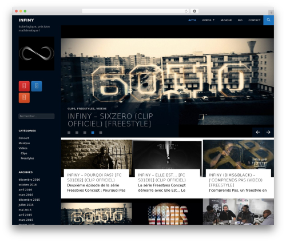Select the third slider dot
The image size is (286, 242).
85,133
